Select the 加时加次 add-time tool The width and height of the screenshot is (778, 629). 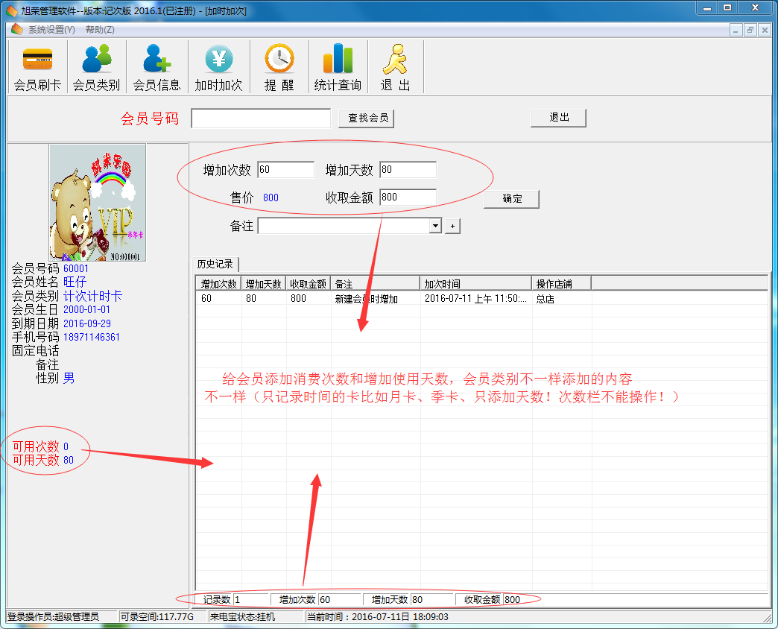pos(218,66)
